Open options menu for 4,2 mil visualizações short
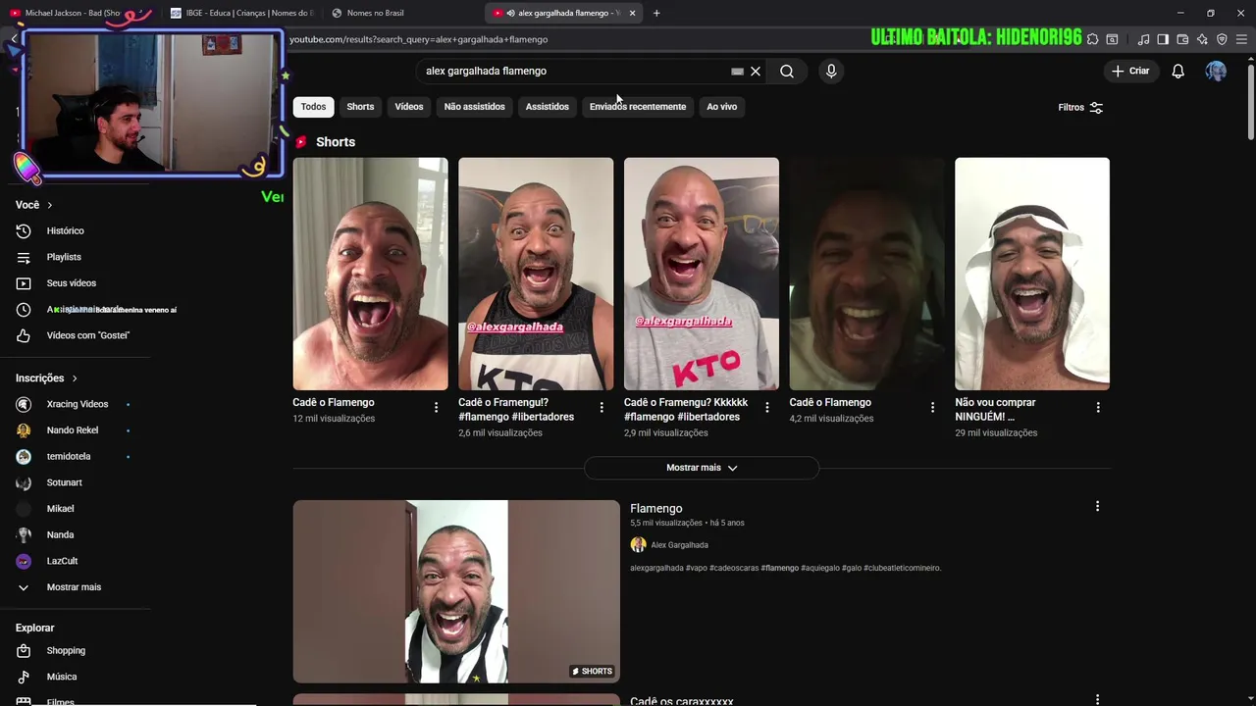This screenshot has height=706, width=1256. (932, 407)
